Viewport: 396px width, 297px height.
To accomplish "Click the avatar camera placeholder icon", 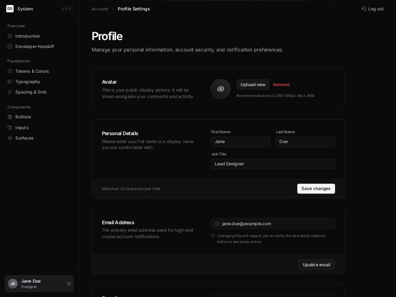I will [220, 89].
